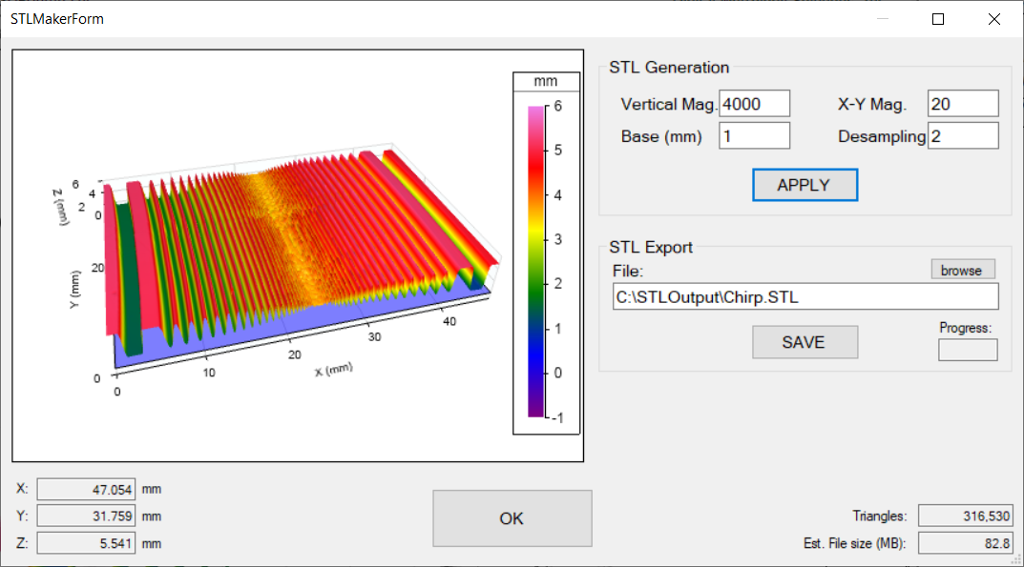This screenshot has width=1024, height=567.
Task: Click the Z value box showing 5.541
Action: [x=86, y=542]
